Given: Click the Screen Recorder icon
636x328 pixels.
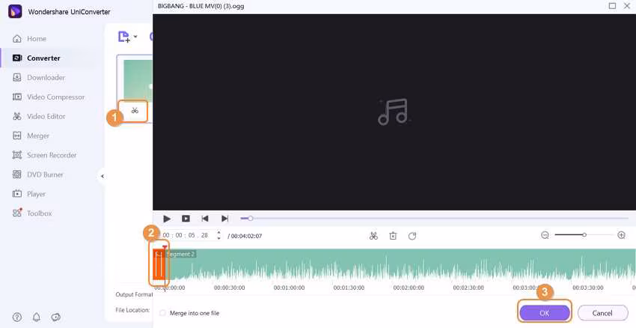Looking at the screenshot, I should click(x=17, y=155).
